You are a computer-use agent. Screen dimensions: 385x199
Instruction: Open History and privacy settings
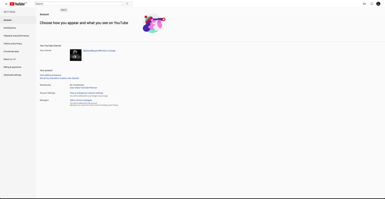[18, 43]
